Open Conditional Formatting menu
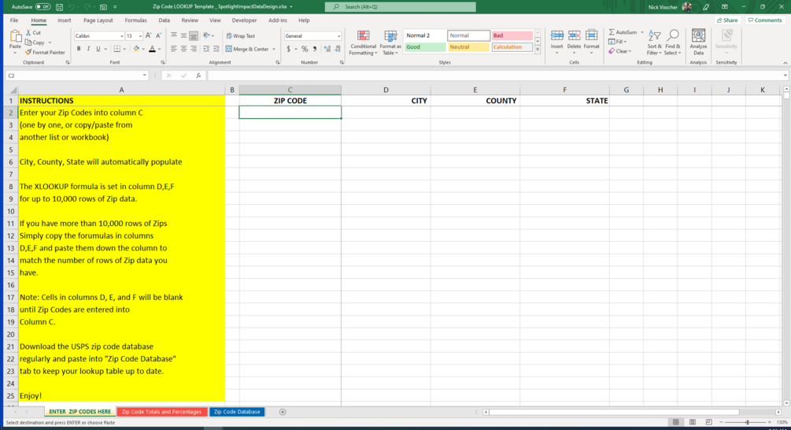Image resolution: width=791 pixels, height=430 pixels. 363,43
